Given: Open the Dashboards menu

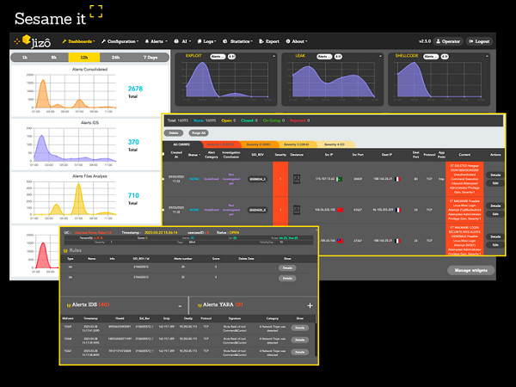Looking at the screenshot, I should pos(79,41).
